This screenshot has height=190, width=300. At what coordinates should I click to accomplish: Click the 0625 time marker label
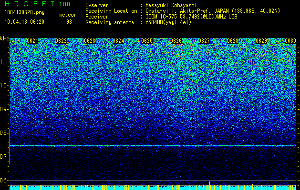click(147, 41)
